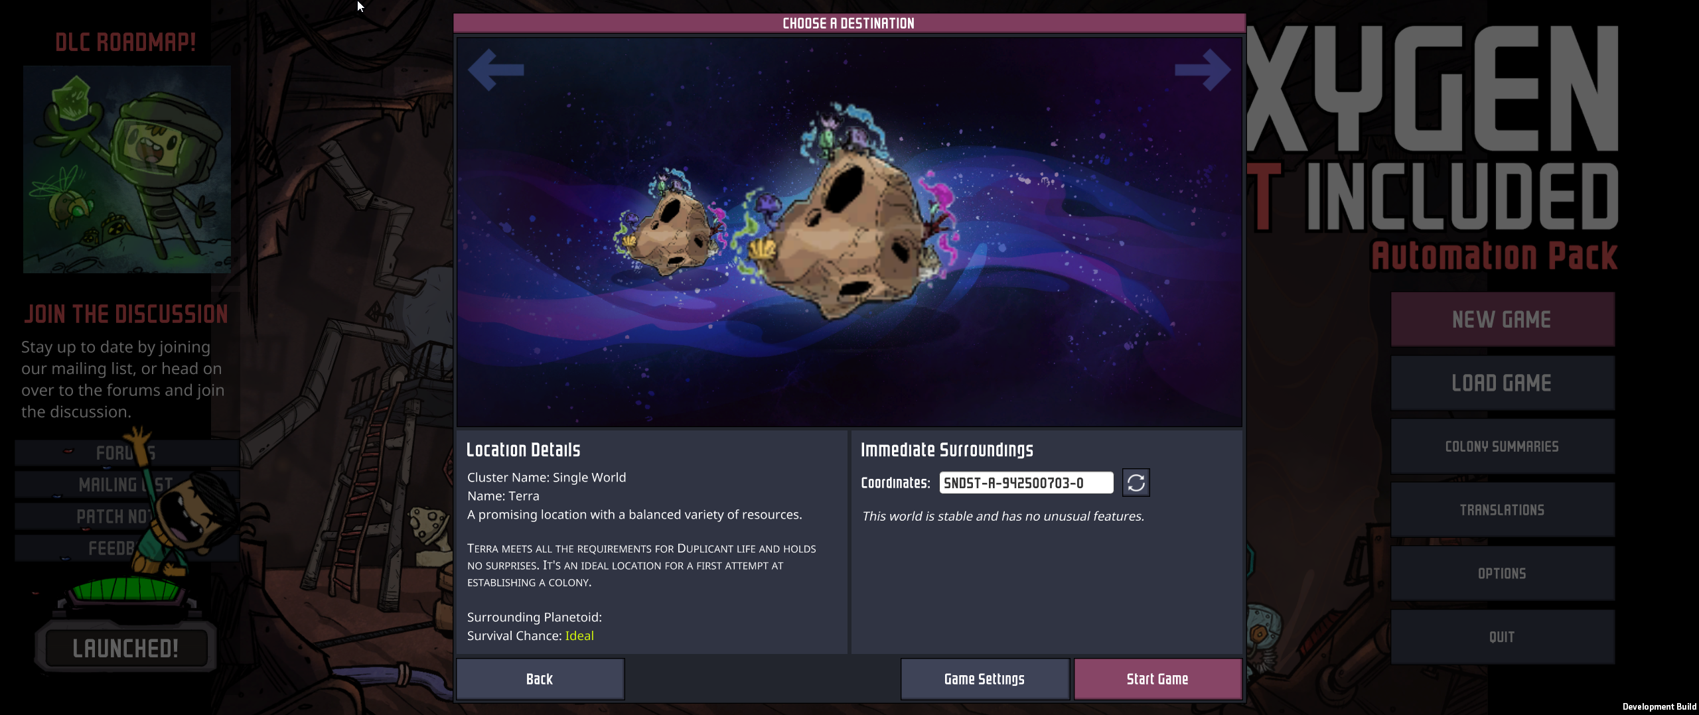
Task: Open the DLC Roadmap artwork thumbnail
Action: (127, 169)
